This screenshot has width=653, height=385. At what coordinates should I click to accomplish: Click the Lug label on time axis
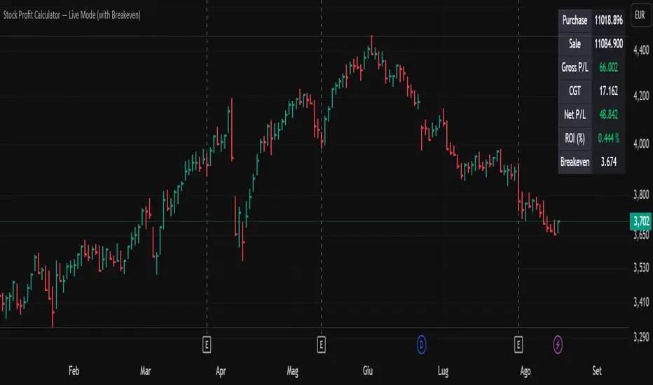pyautogui.click(x=443, y=371)
